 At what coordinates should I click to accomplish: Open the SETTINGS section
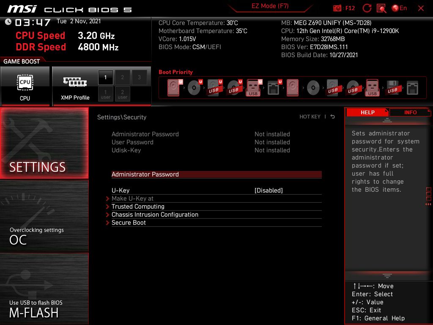[x=44, y=143]
